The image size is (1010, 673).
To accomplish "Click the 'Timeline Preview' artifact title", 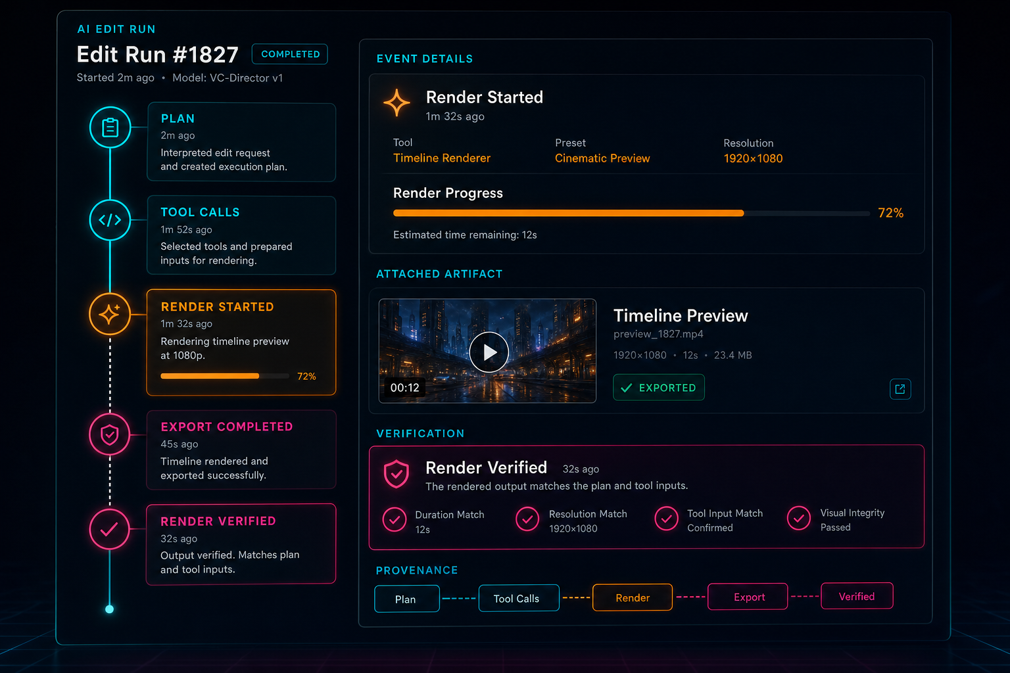I will [x=681, y=315].
